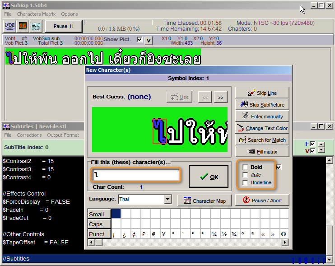Image resolution: width=335 pixels, height=266 pixels.
Task: Toggle the V checkbox in Subtitles window
Action: click(312, 151)
